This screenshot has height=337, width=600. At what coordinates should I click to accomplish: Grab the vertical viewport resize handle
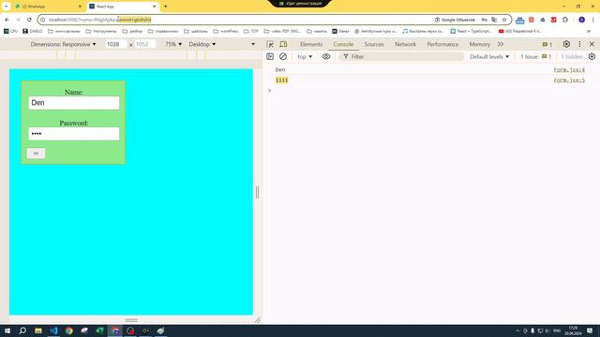[257, 192]
